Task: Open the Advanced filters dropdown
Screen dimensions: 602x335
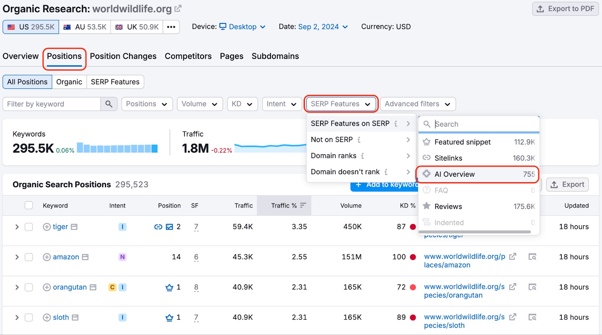Action: click(418, 104)
